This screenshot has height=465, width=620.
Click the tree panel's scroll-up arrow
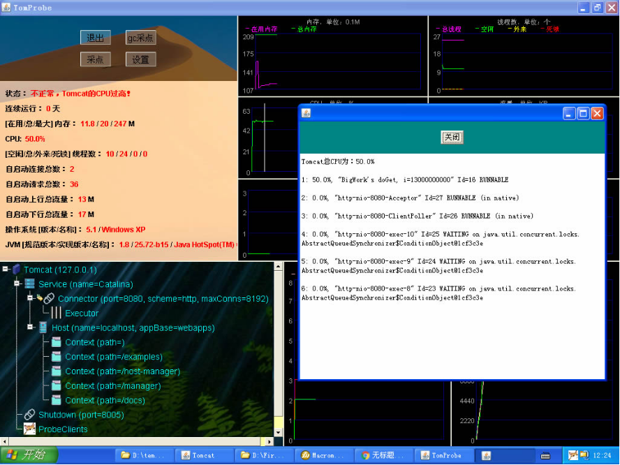coord(279,266)
